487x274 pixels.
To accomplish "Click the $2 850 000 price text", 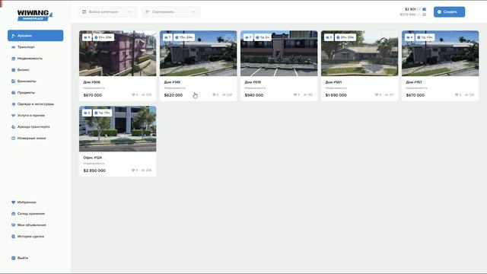I will point(94,170).
